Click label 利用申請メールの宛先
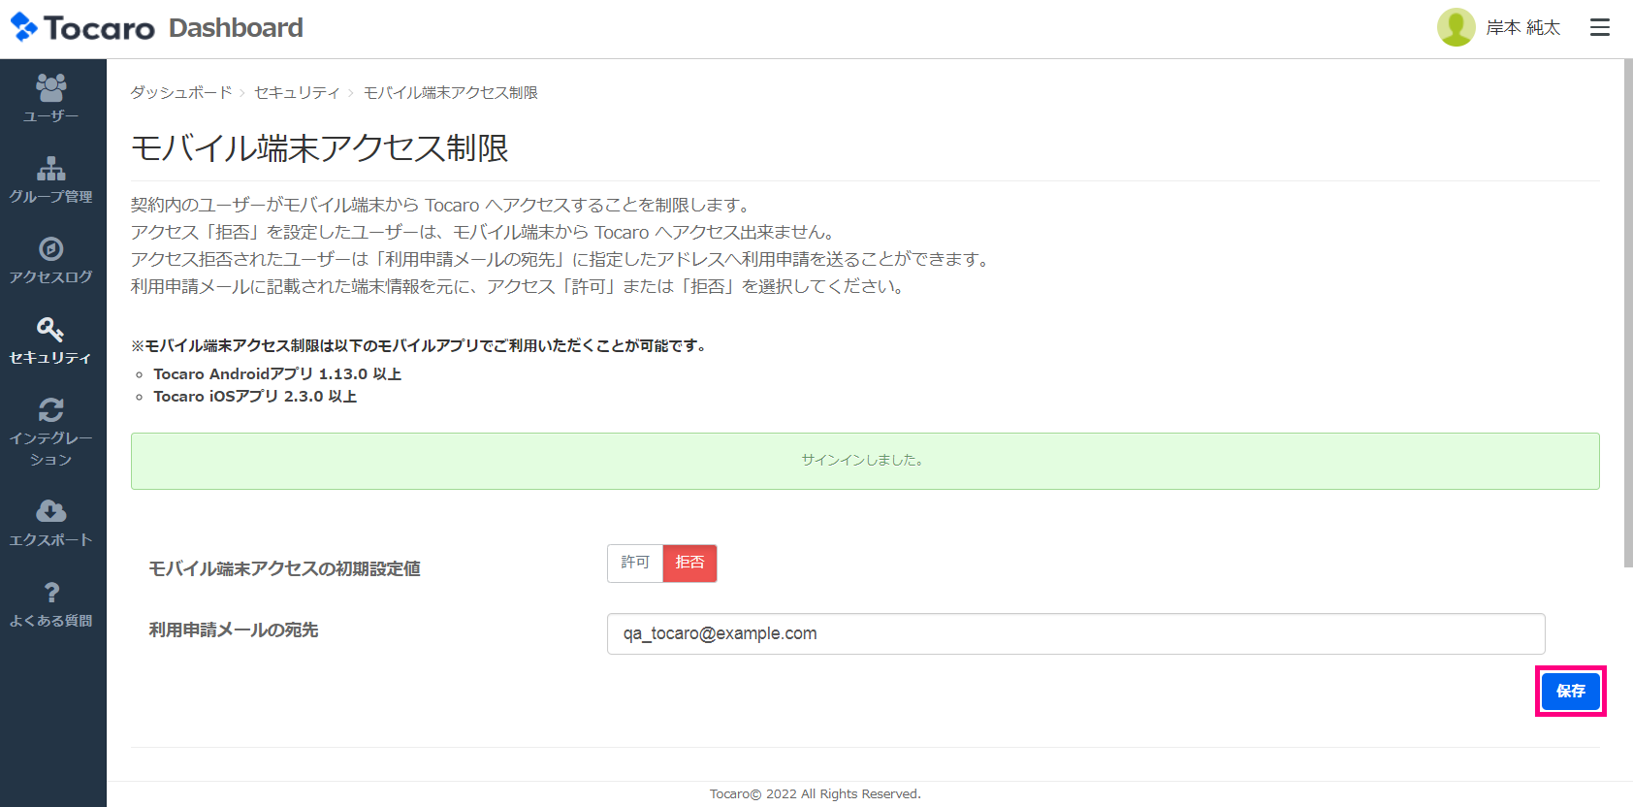This screenshot has height=807, width=1633. pos(234,629)
